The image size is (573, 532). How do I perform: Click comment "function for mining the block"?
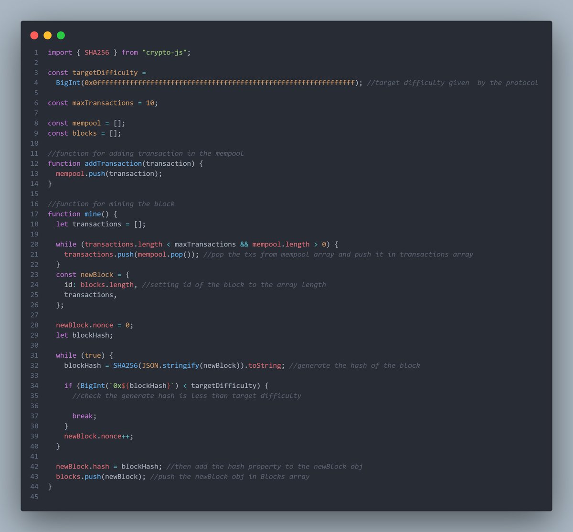pyautogui.click(x=111, y=204)
